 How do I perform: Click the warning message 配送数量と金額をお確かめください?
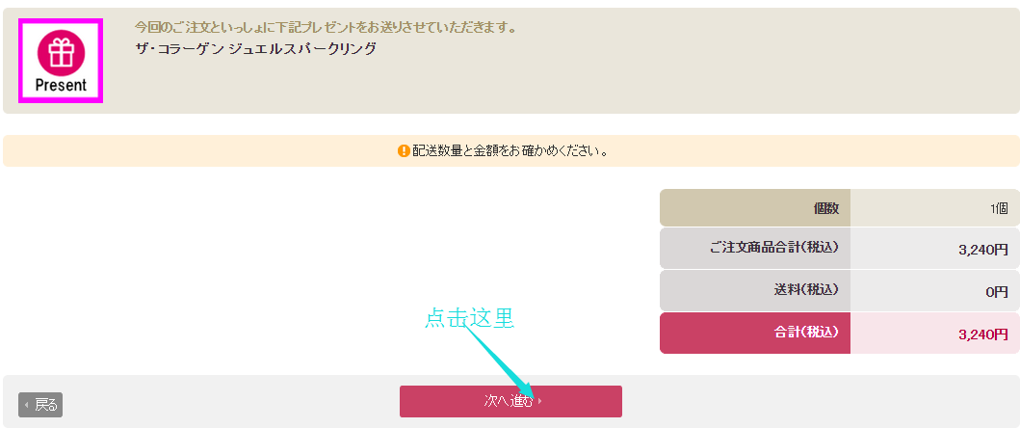coord(510,151)
